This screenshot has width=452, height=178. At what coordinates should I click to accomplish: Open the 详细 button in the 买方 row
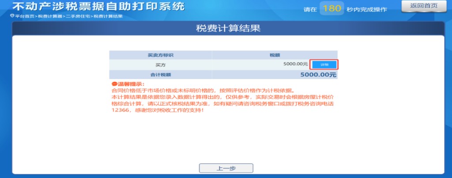click(324, 65)
